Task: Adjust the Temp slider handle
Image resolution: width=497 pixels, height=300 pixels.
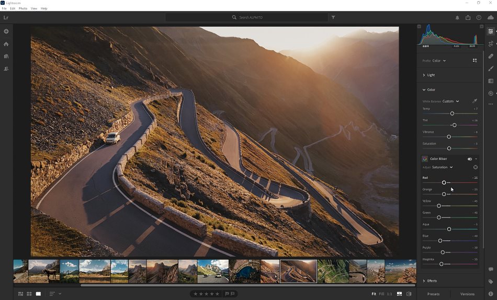Action: (x=452, y=113)
